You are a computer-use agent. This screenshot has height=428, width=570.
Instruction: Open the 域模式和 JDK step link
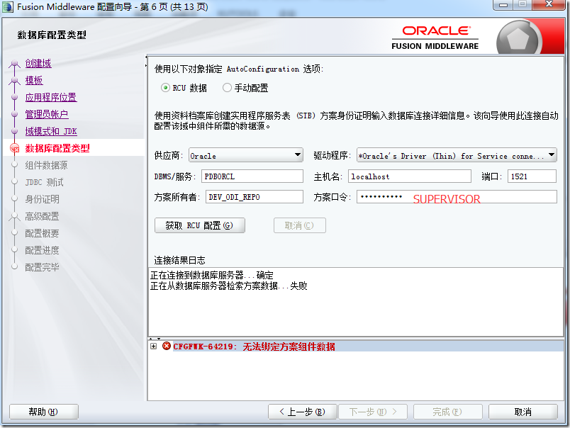[51, 131]
